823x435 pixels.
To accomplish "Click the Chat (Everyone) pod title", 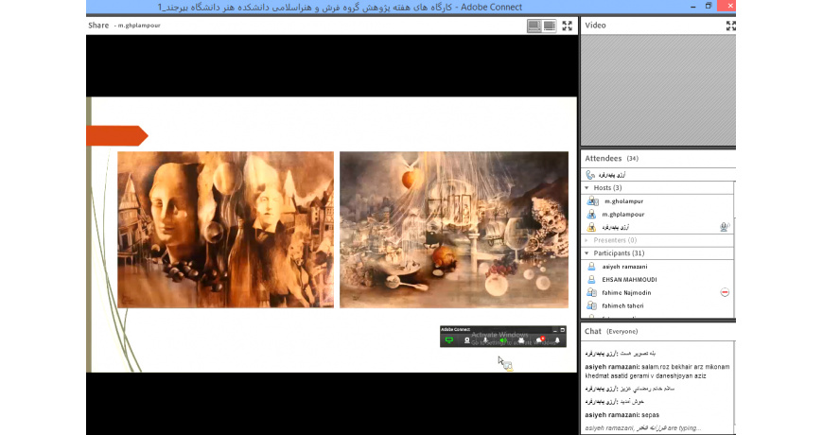I will tap(611, 332).
